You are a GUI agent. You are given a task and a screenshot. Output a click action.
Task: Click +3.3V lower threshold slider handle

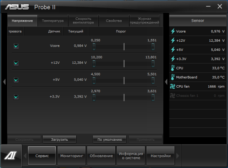coord(94,97)
